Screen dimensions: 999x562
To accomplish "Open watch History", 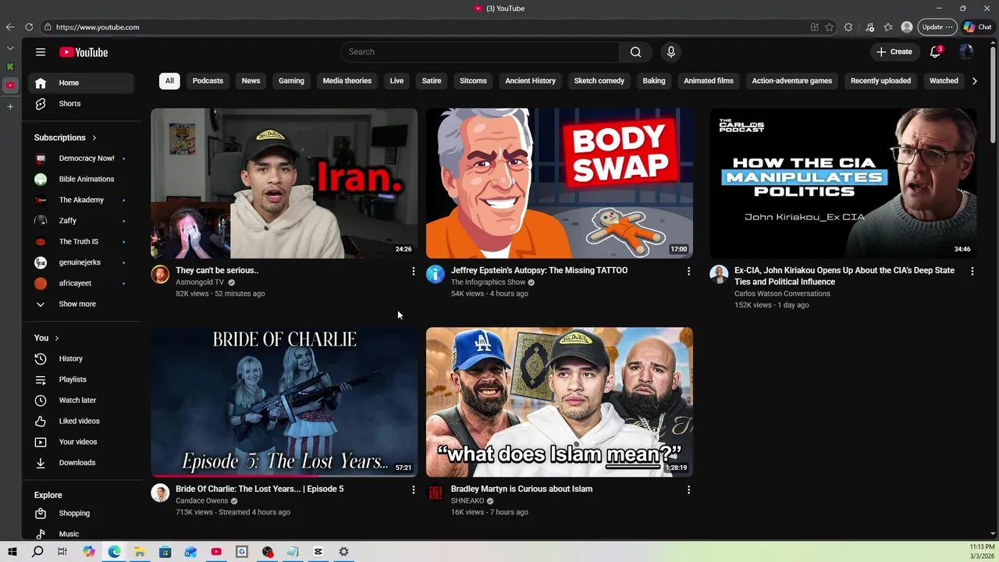I will coord(81,359).
